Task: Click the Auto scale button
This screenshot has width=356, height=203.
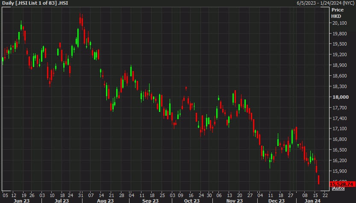Action: pyautogui.click(x=338, y=188)
